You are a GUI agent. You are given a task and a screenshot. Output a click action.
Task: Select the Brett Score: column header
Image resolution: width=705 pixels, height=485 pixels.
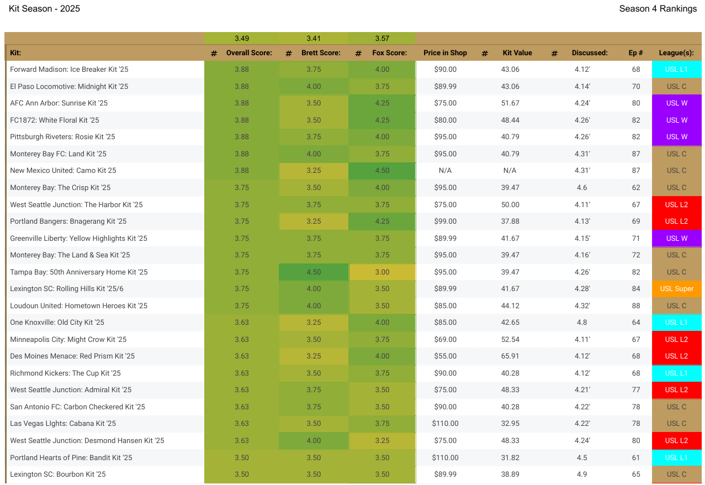(x=321, y=53)
